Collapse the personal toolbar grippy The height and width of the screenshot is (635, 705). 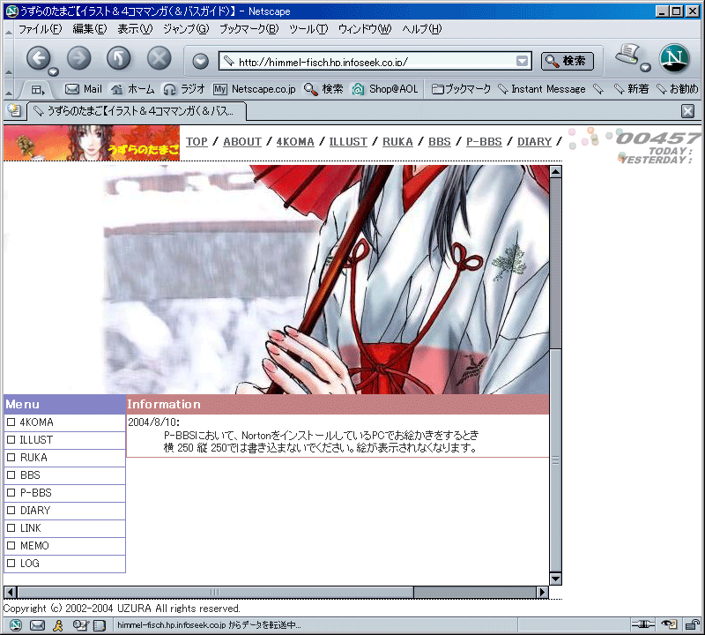[x=9, y=90]
